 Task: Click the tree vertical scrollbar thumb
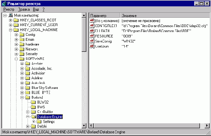click(x=84, y=35)
